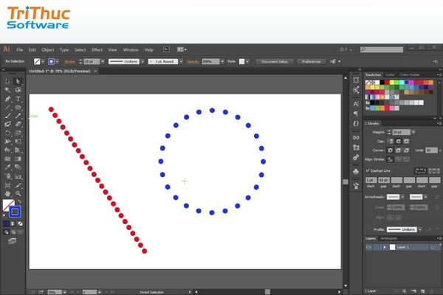Screen dimensions: 443x295
Task: Select the Direct Selection tool
Action: pyautogui.click(x=18, y=82)
